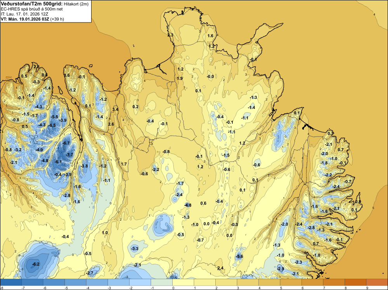This screenshot has width=388, height=290.
Task: Pick the legend color between 6 and 7
Action: pyautogui.click(x=312, y=282)
